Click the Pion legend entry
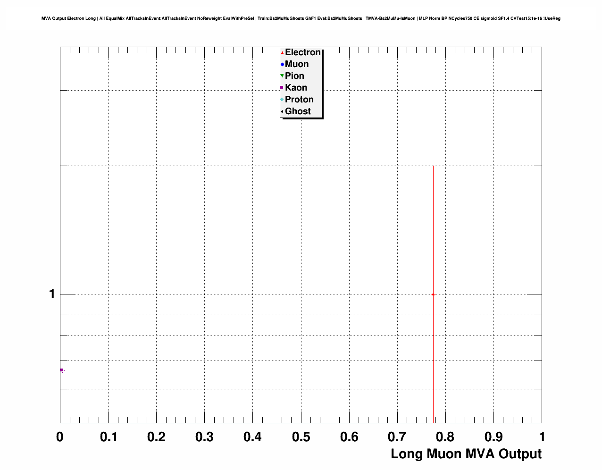Viewport: 602px width, 470px height. (293, 76)
